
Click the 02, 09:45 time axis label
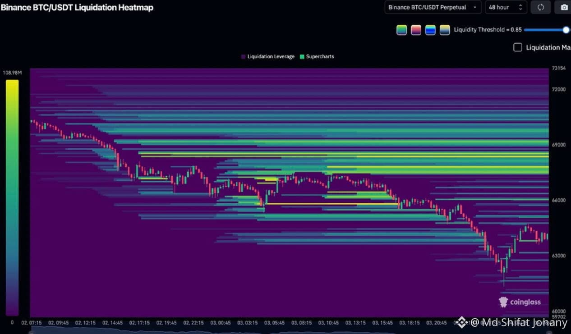click(58, 323)
